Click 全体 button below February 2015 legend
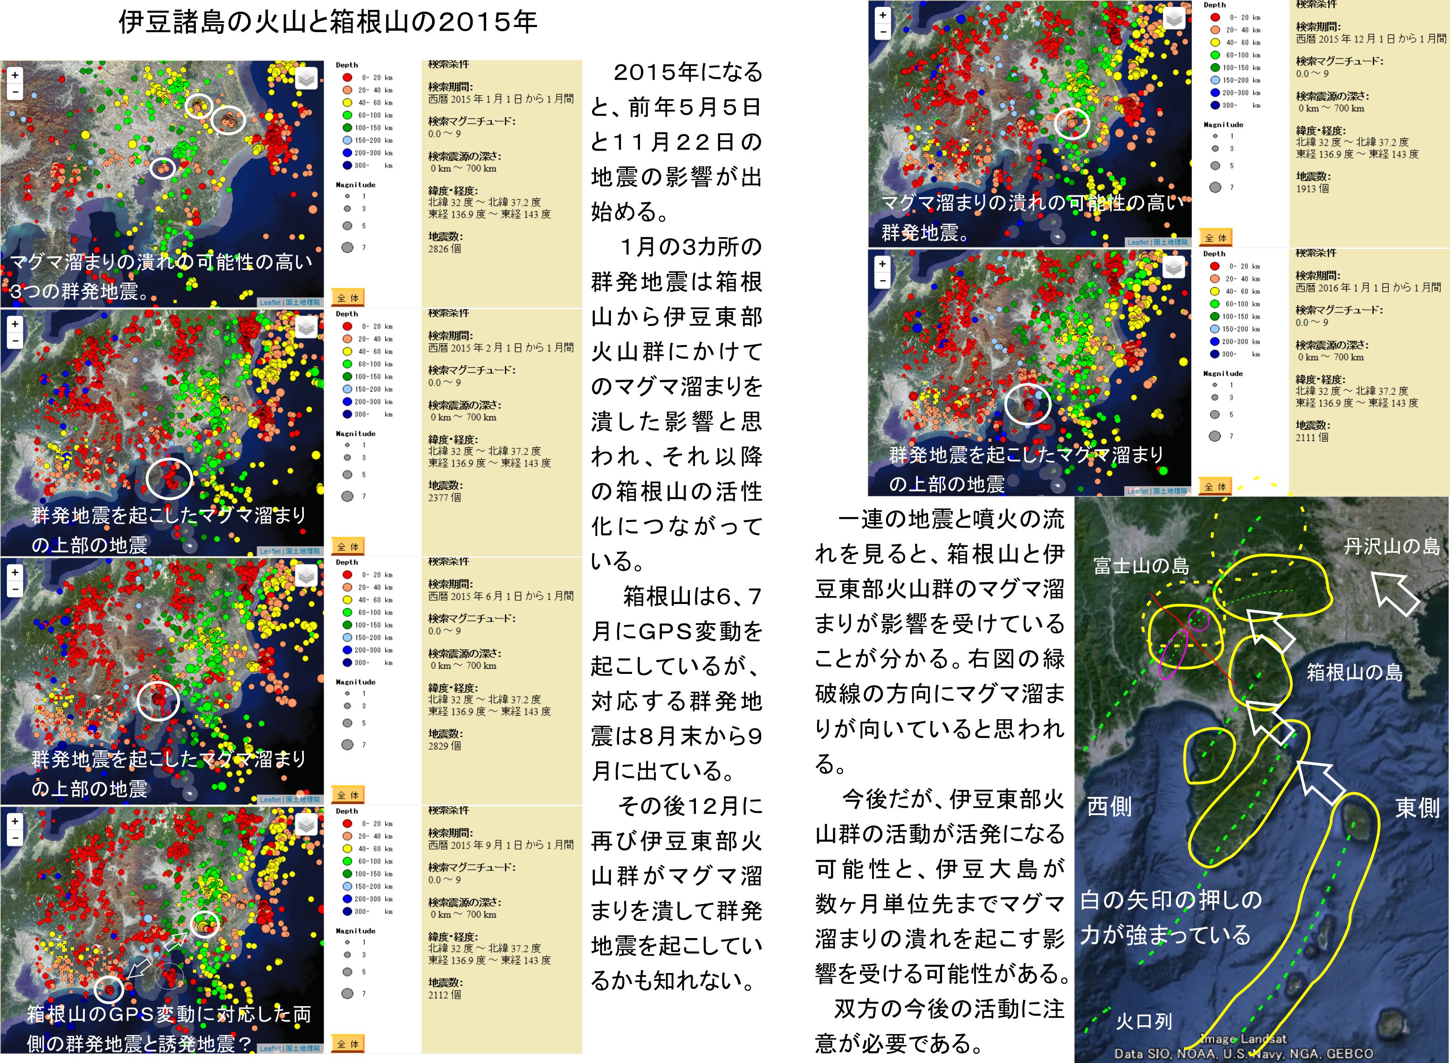This screenshot has height=1063, width=1451. 347,547
